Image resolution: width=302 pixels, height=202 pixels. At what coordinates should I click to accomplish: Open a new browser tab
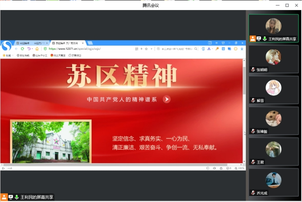pos(90,43)
